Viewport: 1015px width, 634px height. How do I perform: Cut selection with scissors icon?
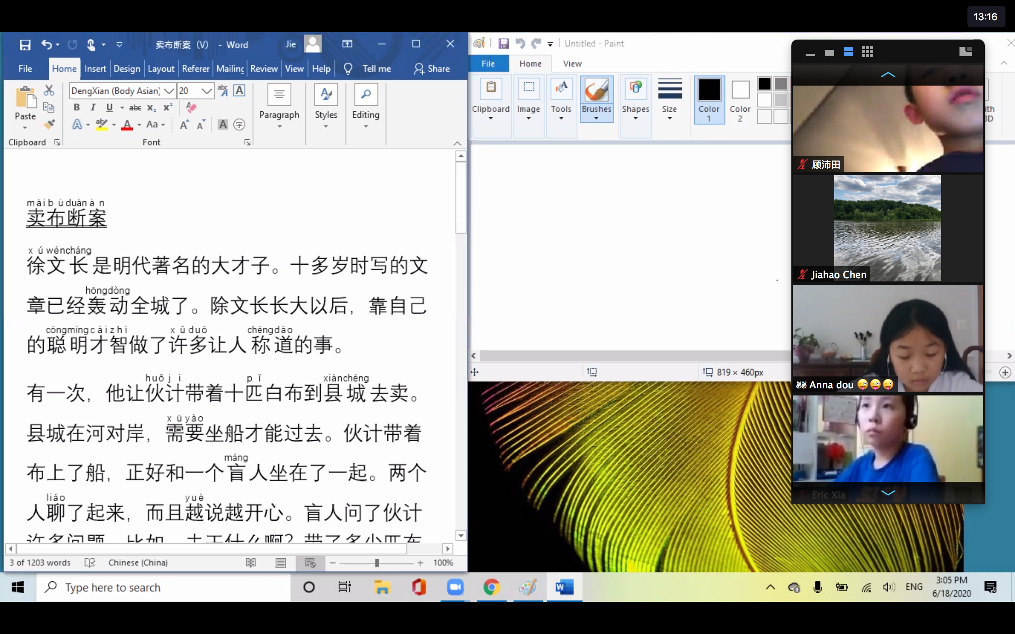(x=49, y=90)
